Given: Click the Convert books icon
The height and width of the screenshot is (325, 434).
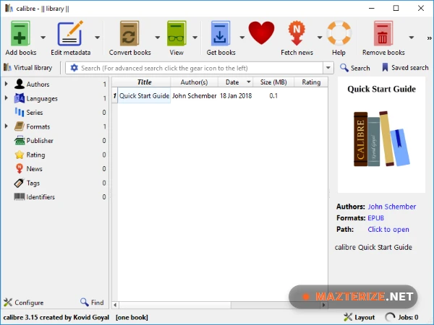Looking at the screenshot, I should point(129,33).
